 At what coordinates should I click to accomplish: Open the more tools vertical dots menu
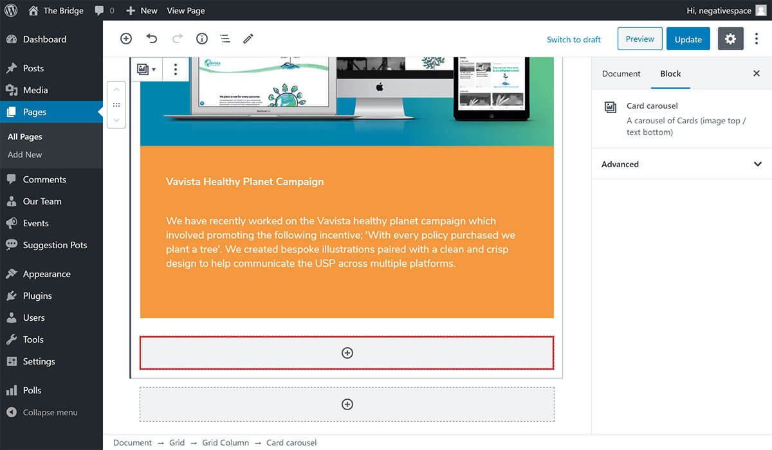pyautogui.click(x=757, y=39)
